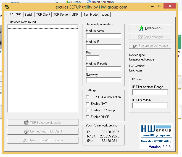Click the Unspecified device text
This screenshot has height=157, width=182.
142,59
